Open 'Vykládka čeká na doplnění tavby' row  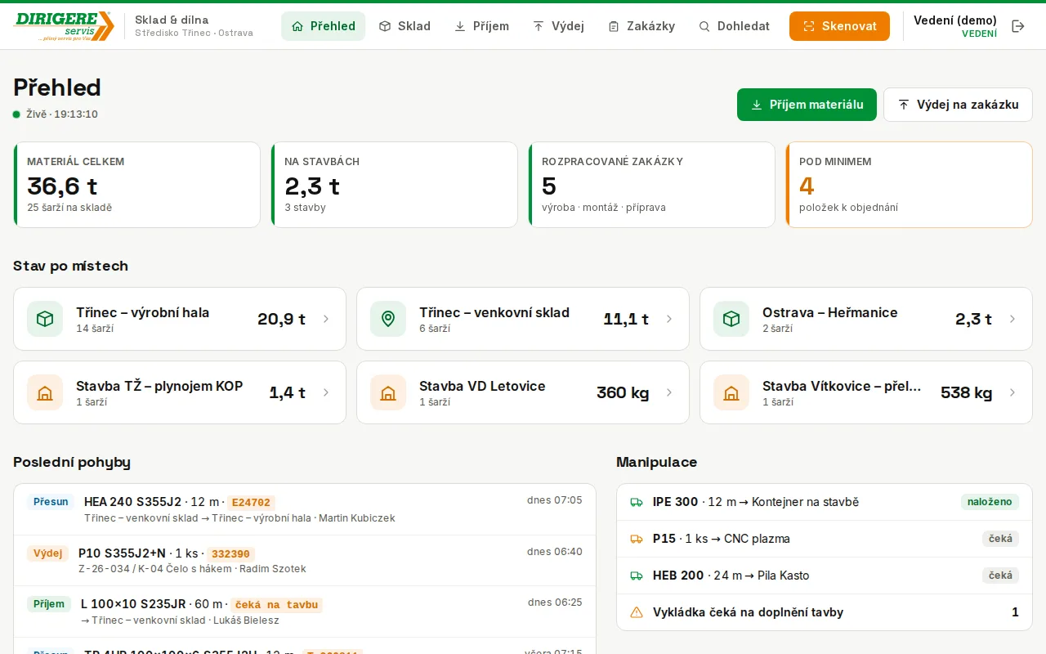click(x=825, y=612)
